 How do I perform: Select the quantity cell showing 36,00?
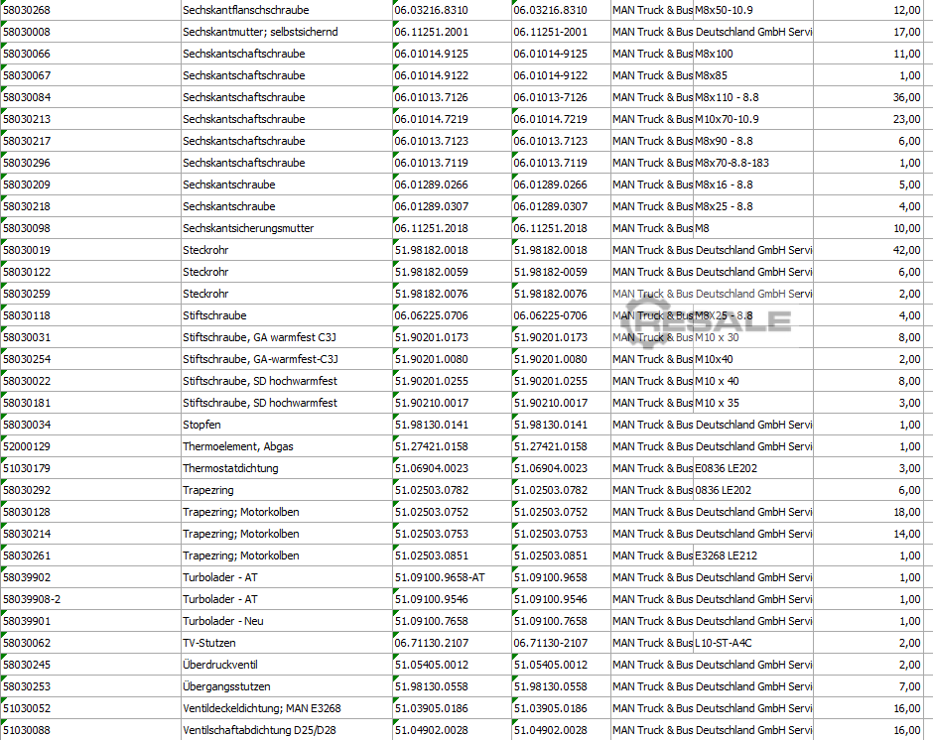(x=871, y=97)
